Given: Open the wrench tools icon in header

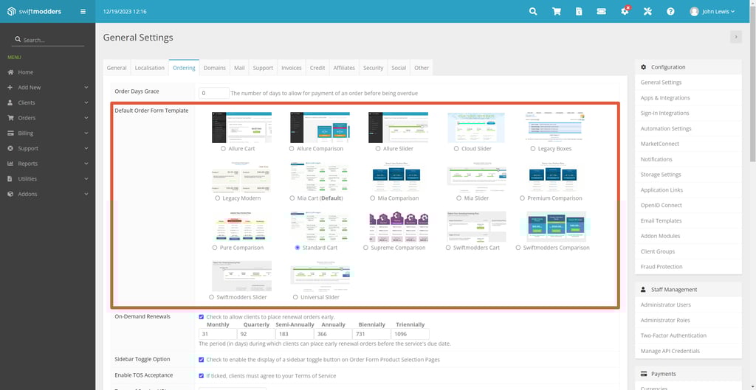Looking at the screenshot, I should (647, 12).
